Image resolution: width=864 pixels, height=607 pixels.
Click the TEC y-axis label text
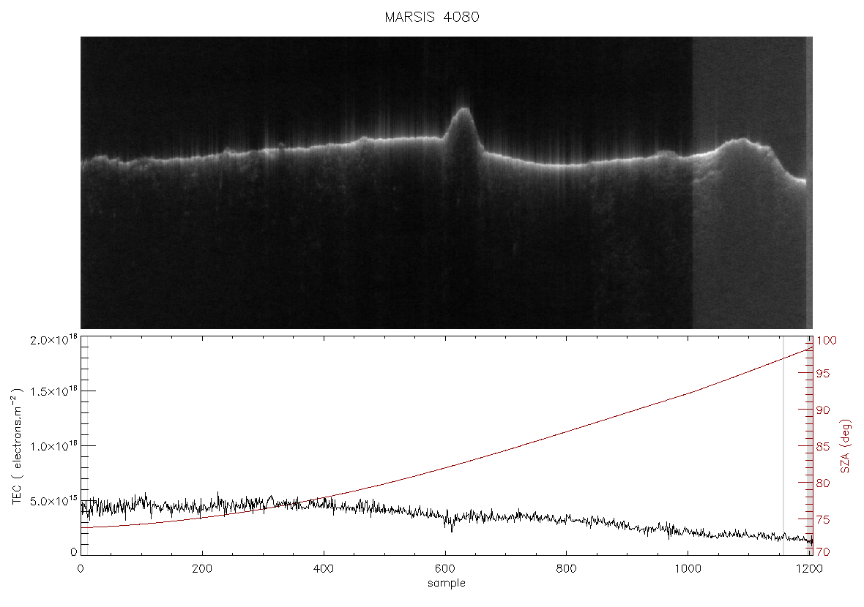tap(17, 447)
